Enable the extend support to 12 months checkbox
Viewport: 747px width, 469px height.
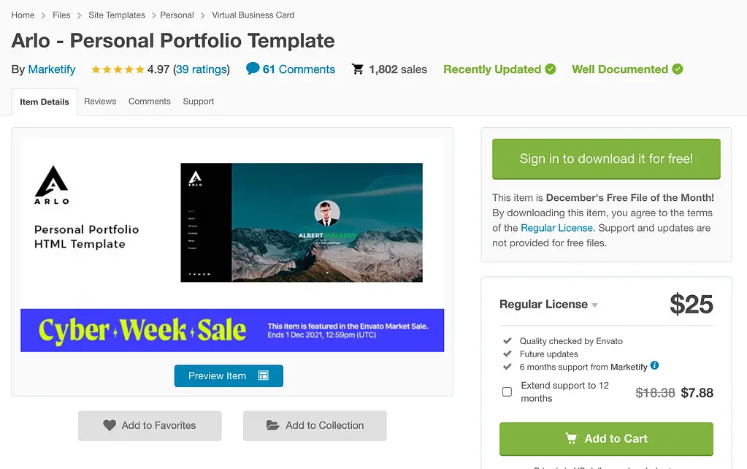507,392
